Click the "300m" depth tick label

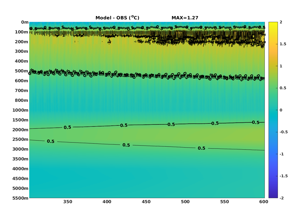[22, 52]
